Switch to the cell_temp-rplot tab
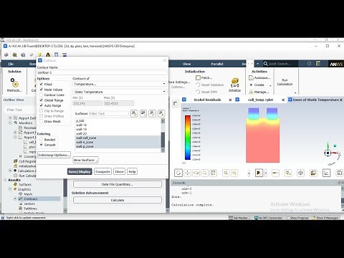344x258 pixels. (260, 100)
